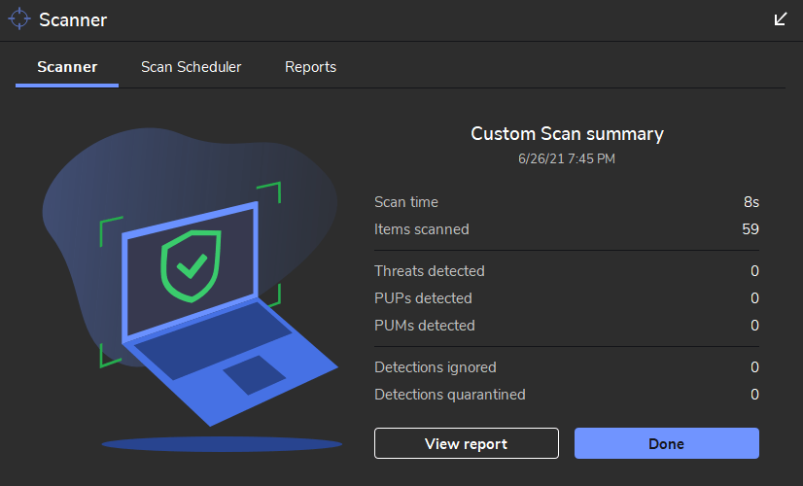The width and height of the screenshot is (803, 486).
Task: Click the Scanner crosshair icon in header
Action: tap(19, 19)
